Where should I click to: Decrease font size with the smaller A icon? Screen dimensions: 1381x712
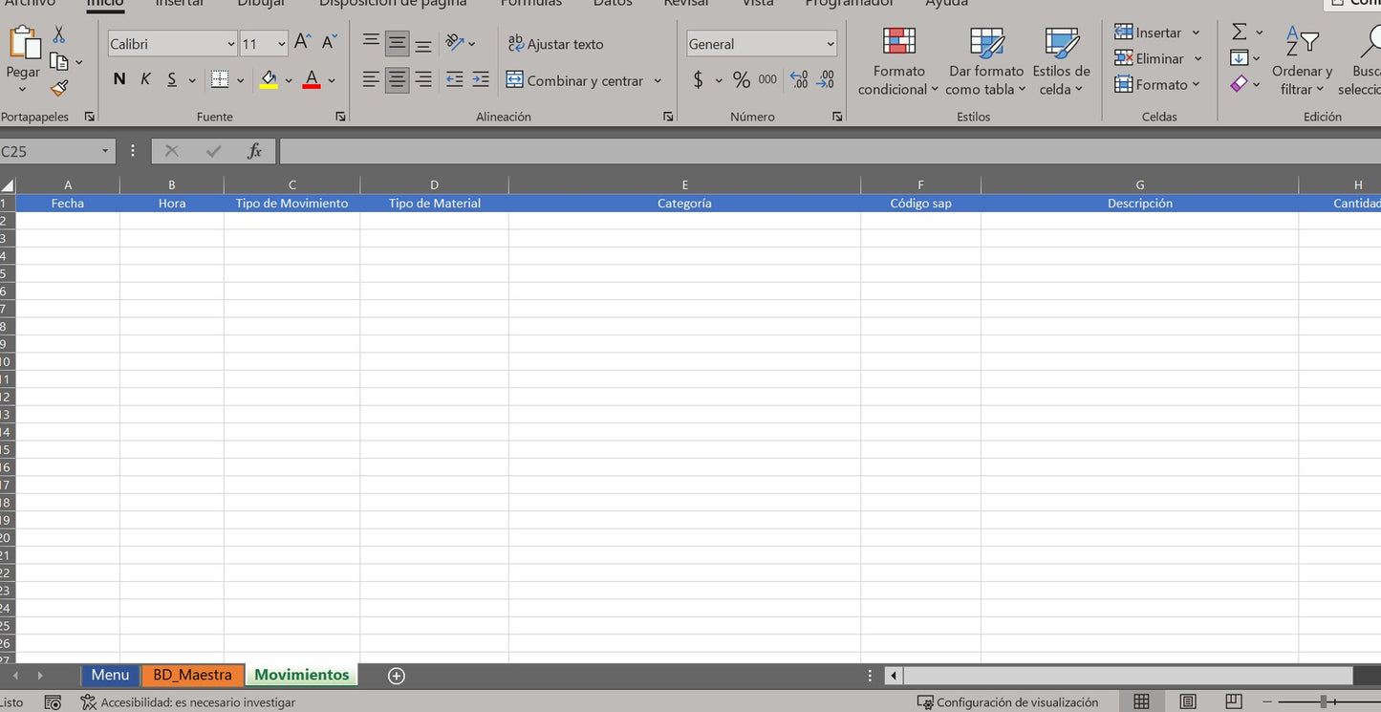329,42
